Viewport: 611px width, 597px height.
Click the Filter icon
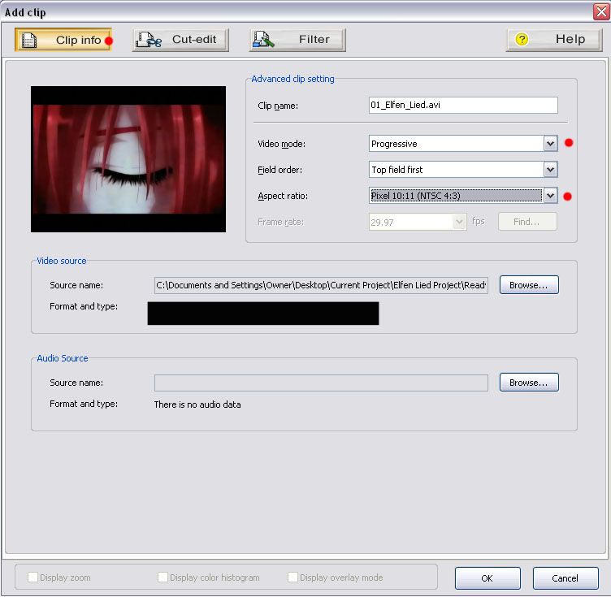(x=263, y=40)
